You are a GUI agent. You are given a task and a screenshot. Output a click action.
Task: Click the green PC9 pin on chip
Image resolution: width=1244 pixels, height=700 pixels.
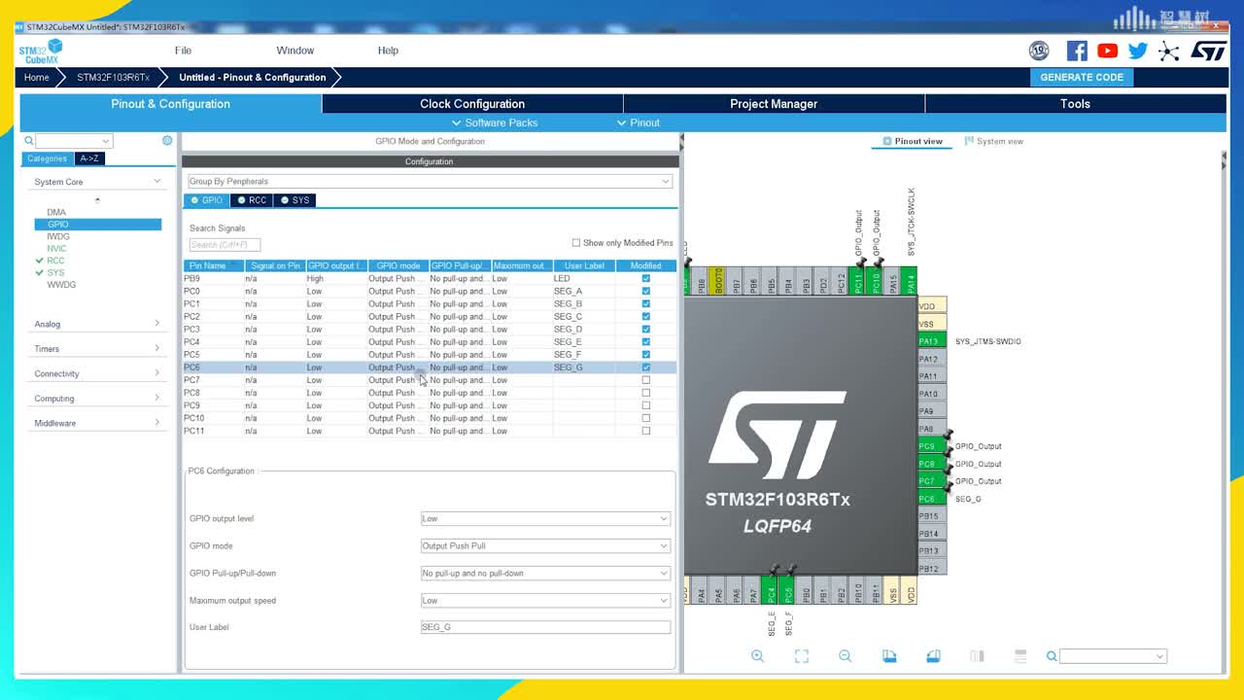point(931,446)
